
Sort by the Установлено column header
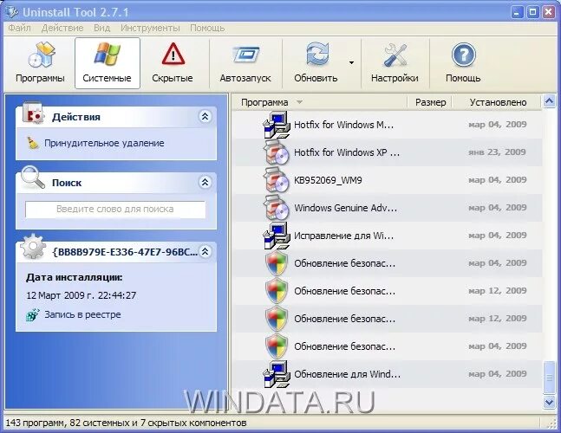click(x=498, y=102)
